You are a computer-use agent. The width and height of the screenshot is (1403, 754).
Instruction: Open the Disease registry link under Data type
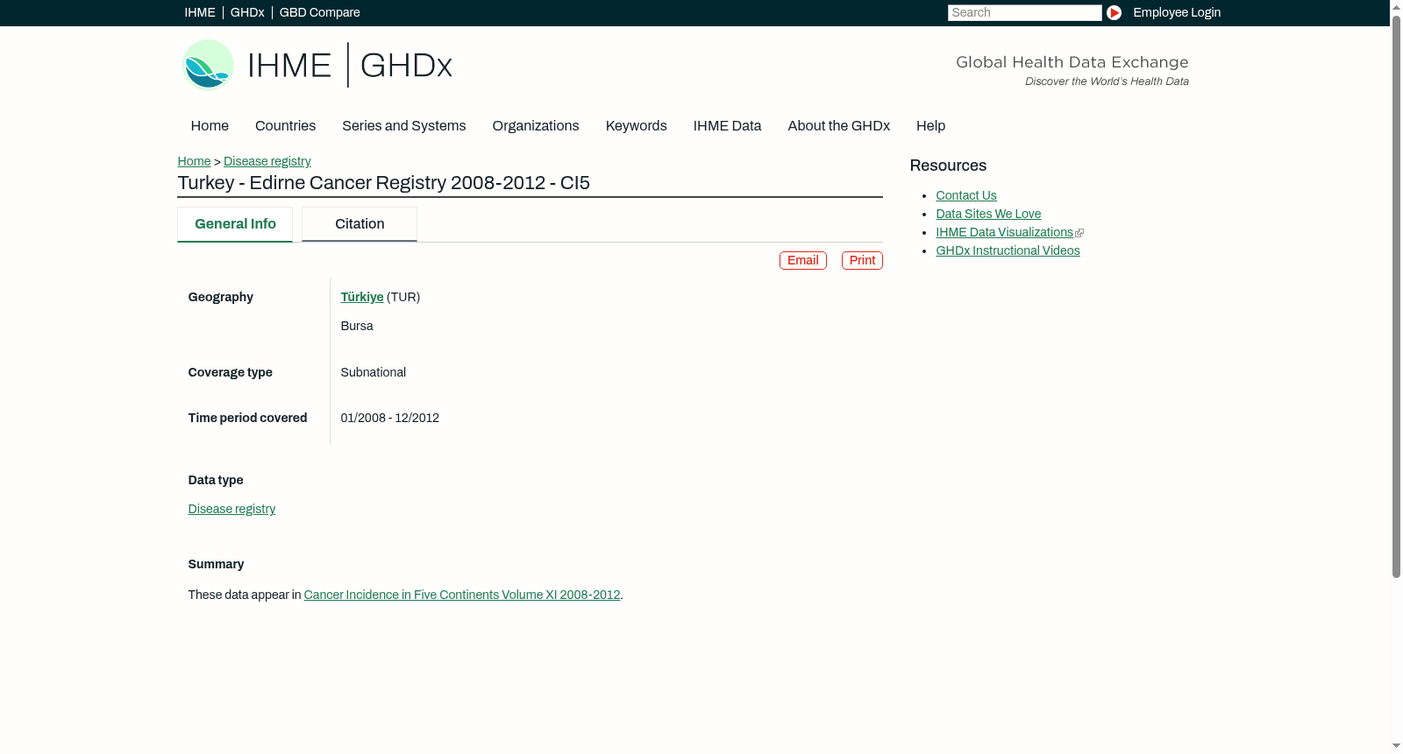pos(231,509)
